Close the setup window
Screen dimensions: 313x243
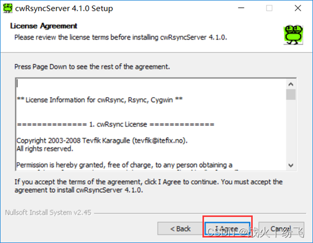(298, 8)
